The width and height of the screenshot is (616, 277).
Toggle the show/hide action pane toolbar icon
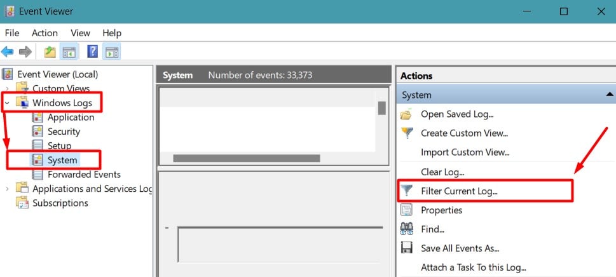[112, 51]
